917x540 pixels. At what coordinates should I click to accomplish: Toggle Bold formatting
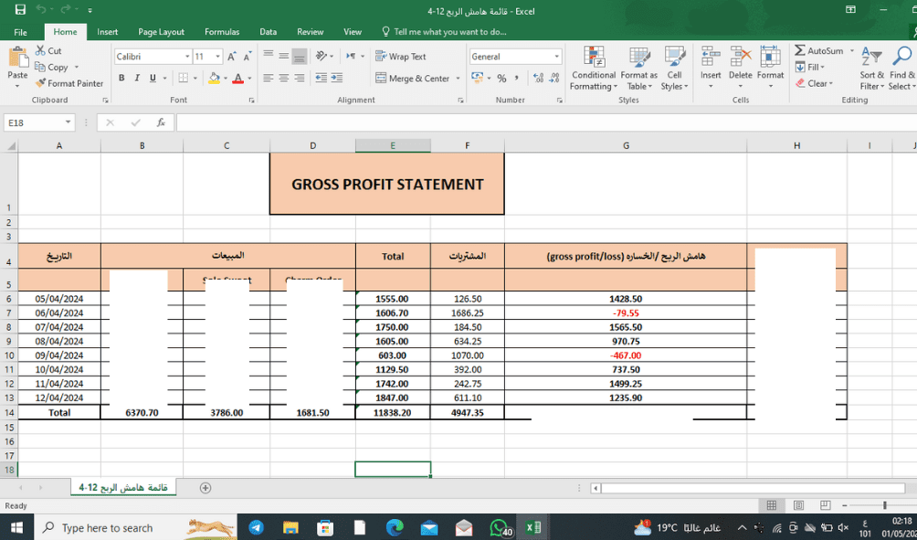coord(121,78)
